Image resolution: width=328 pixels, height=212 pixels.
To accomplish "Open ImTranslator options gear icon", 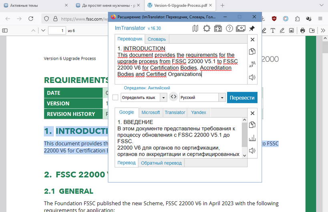I will coord(207,28).
